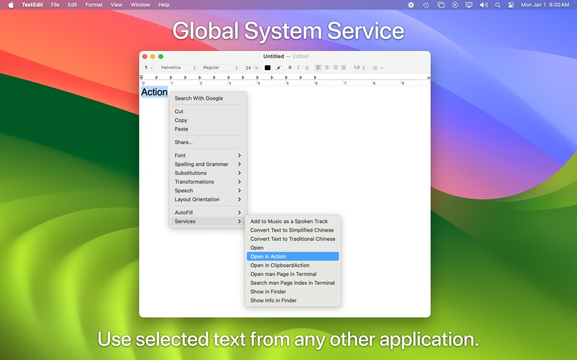Open the black text color swatch
Screen dimensions: 577x360
267,68
